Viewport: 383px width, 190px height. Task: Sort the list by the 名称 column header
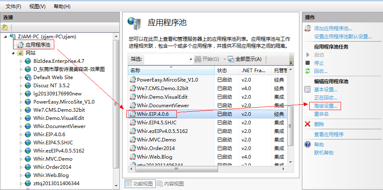[170, 71]
